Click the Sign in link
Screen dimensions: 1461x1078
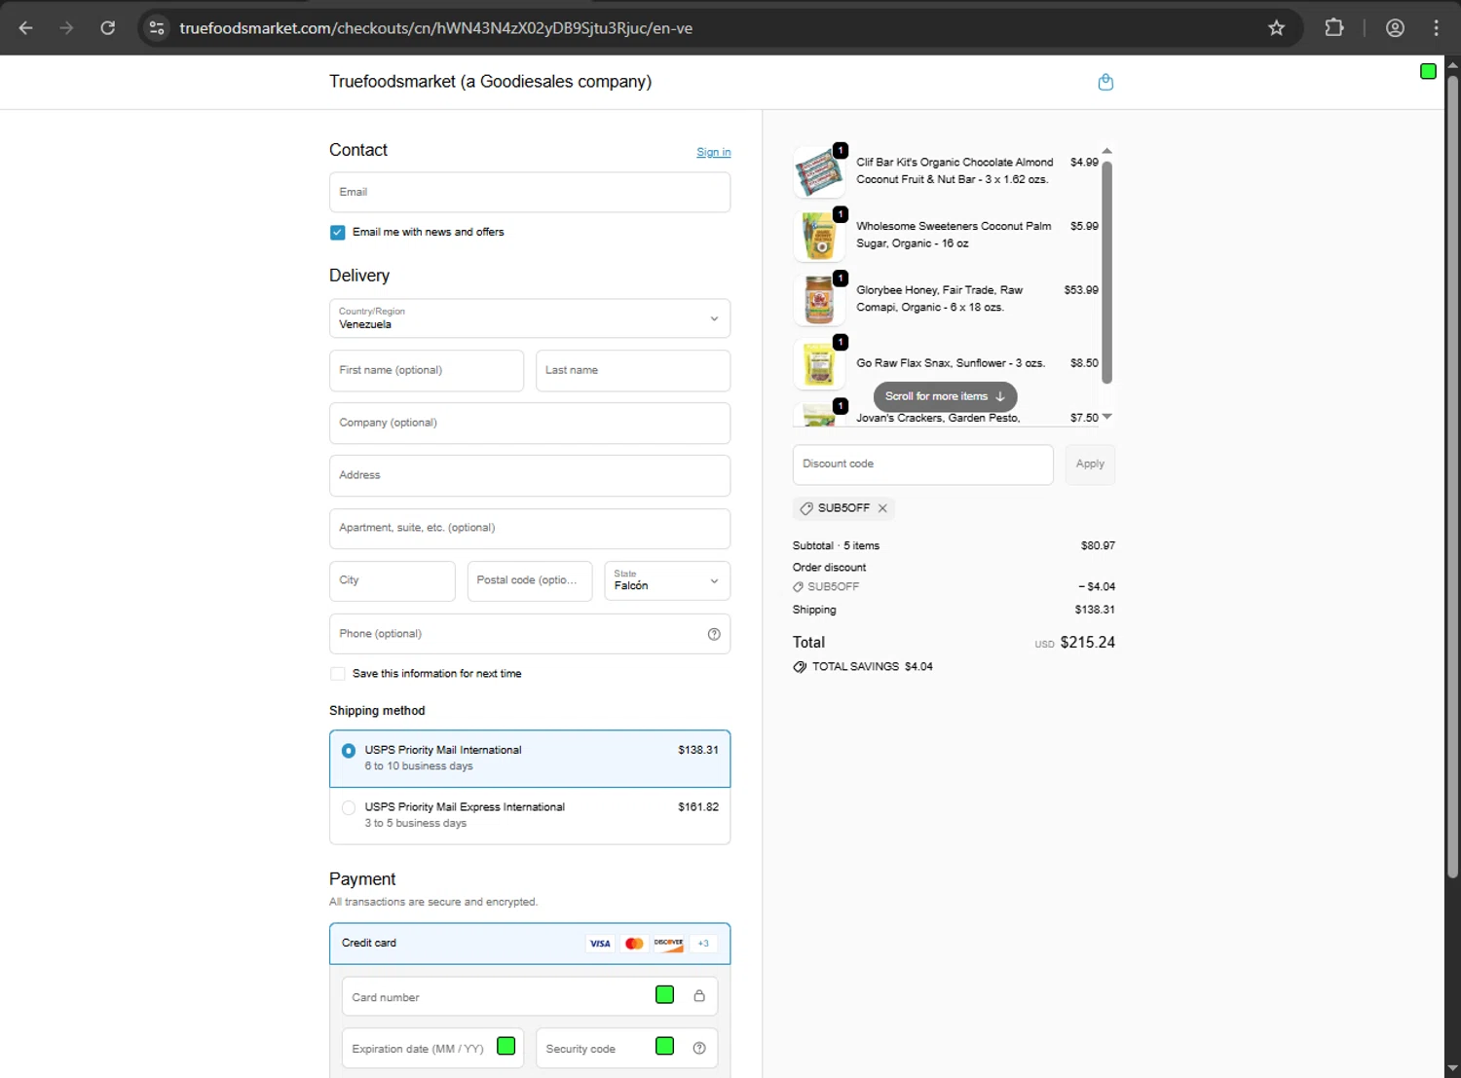713,152
